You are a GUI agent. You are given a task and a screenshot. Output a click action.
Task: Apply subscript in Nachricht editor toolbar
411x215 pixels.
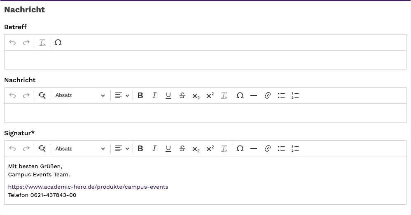196,95
